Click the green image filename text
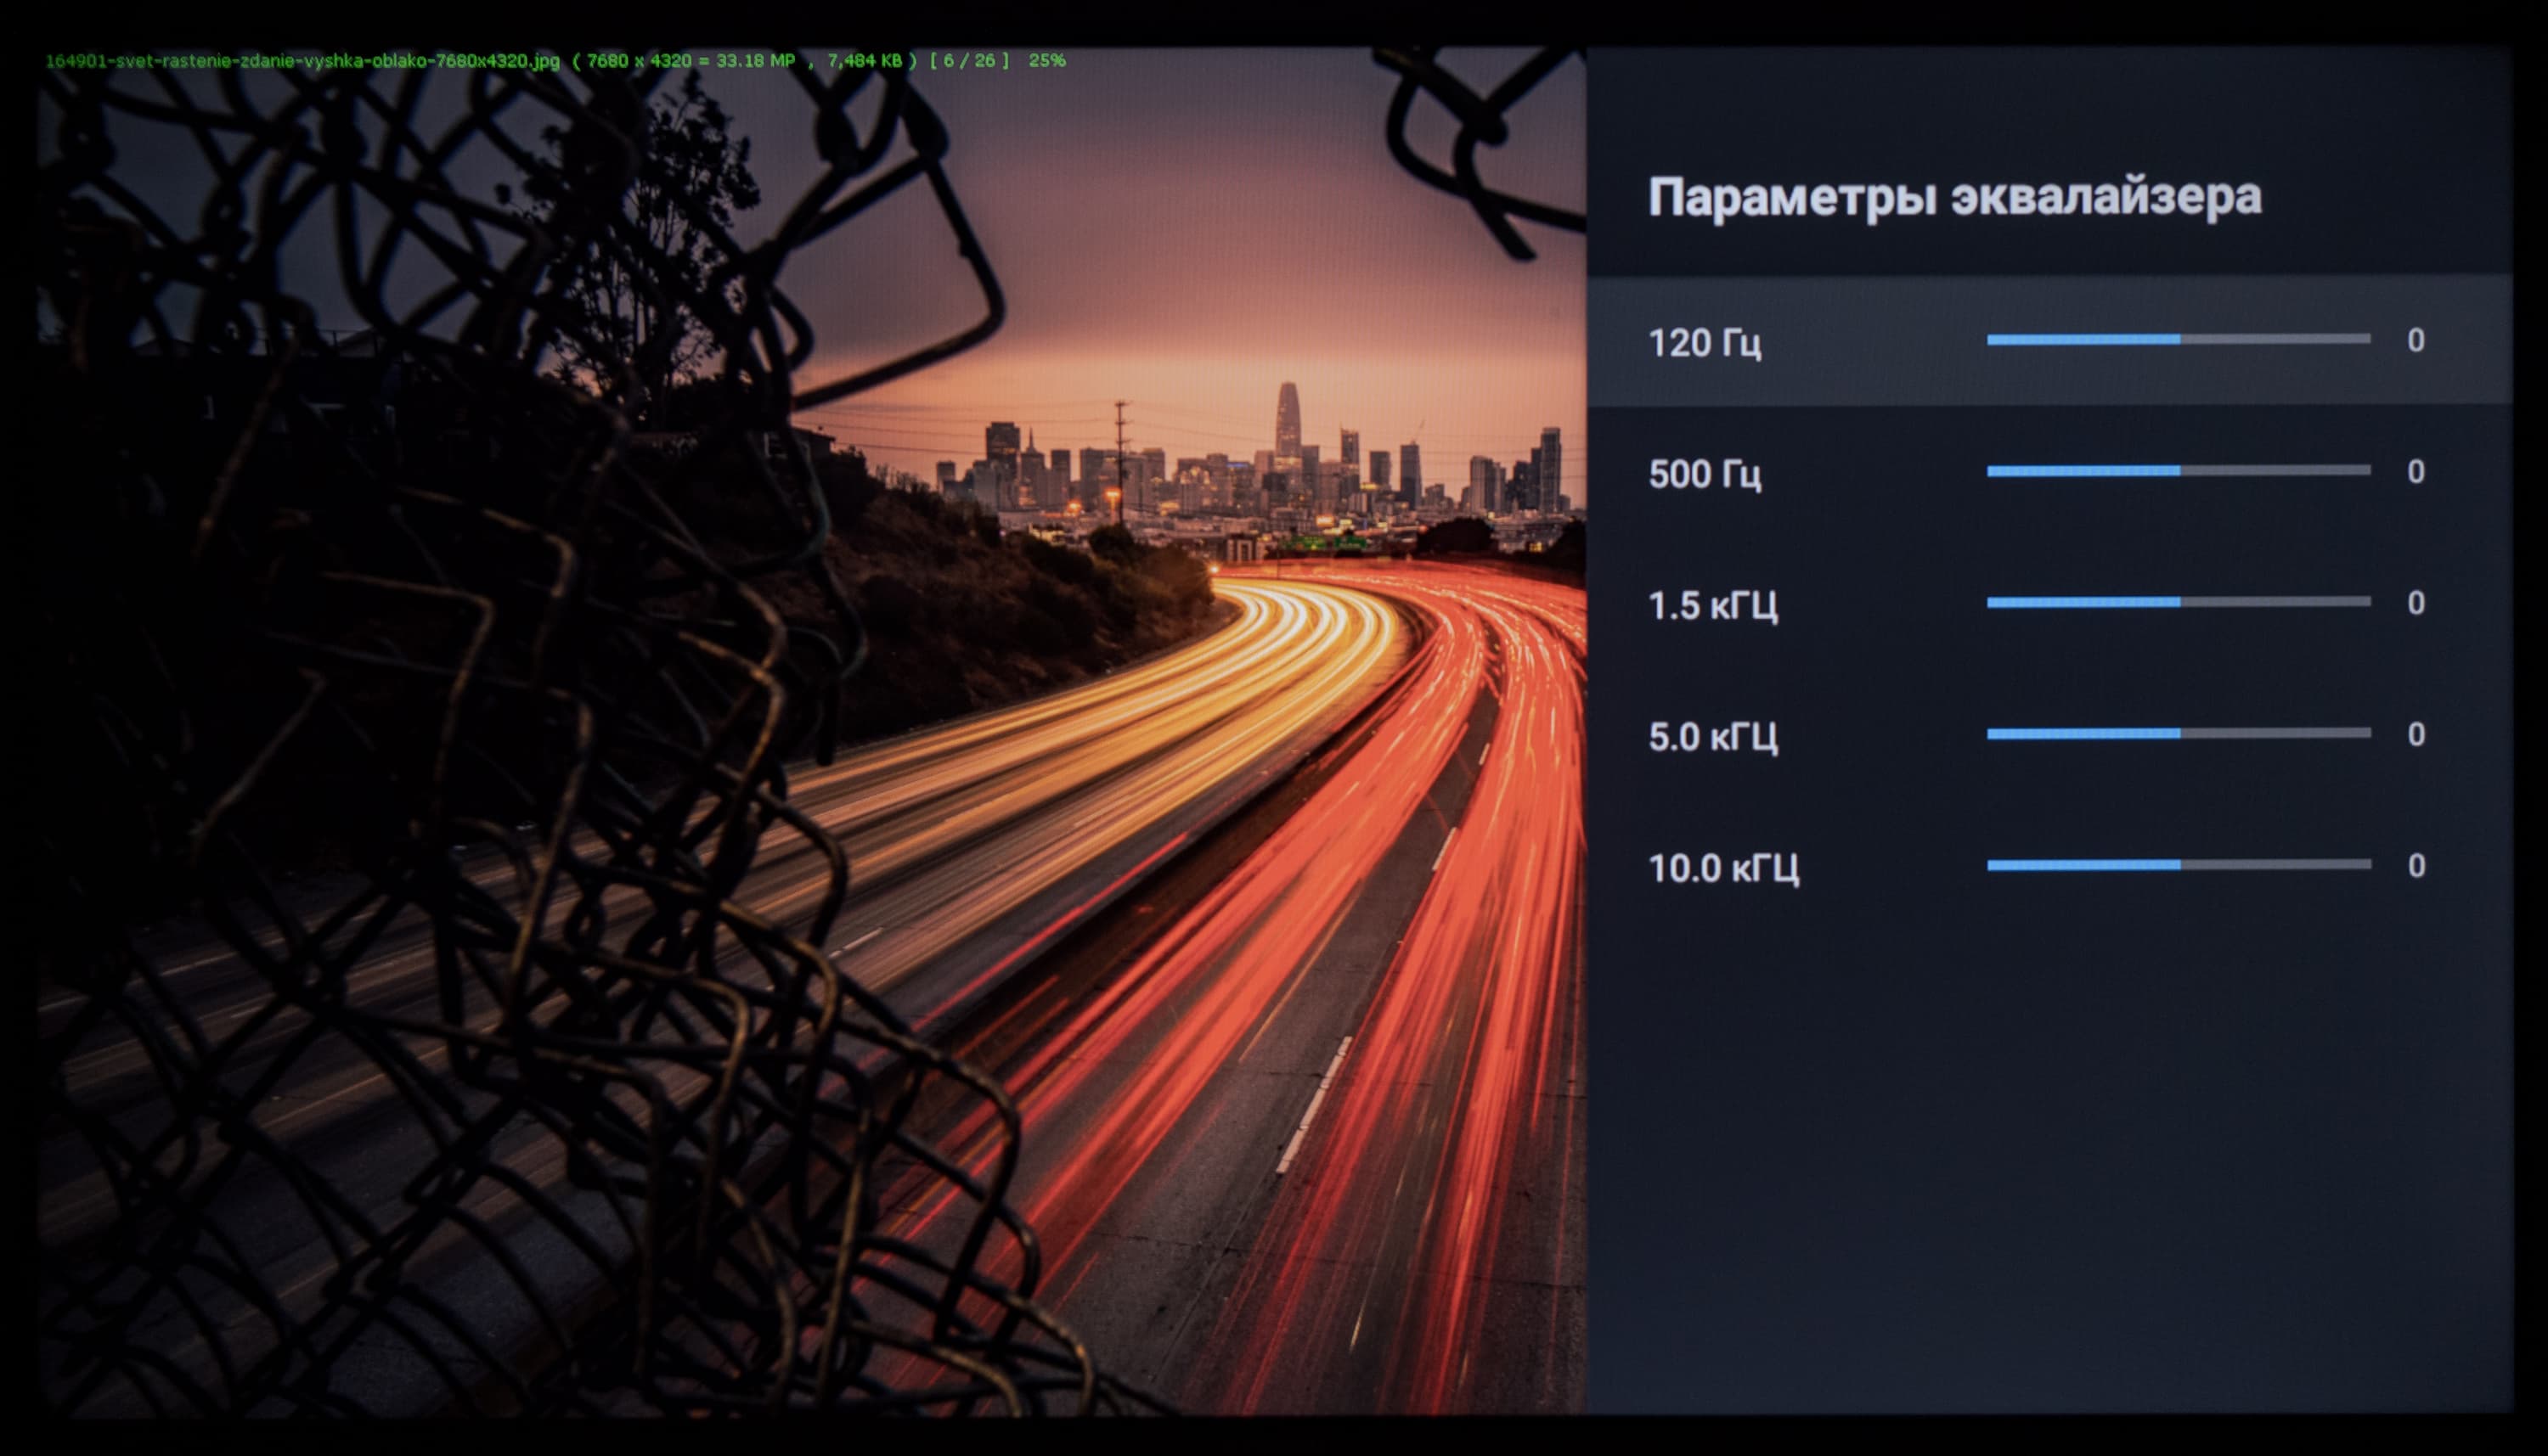Screen dimensions: 2548x1456 pos(302,61)
